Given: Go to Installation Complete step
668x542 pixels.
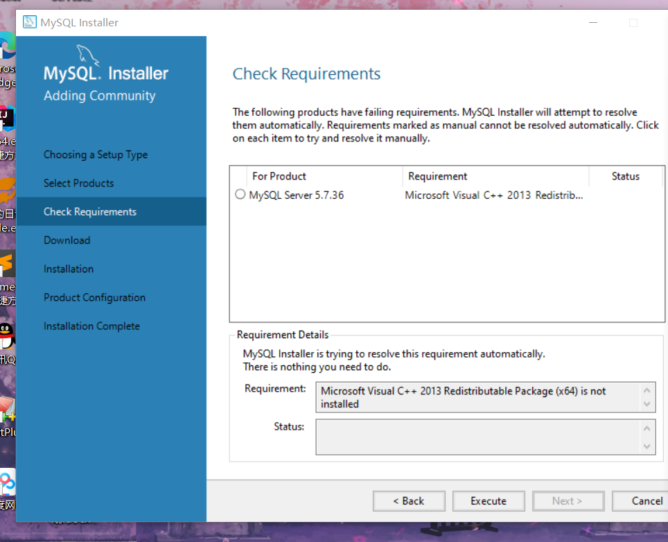Looking at the screenshot, I should (91, 326).
